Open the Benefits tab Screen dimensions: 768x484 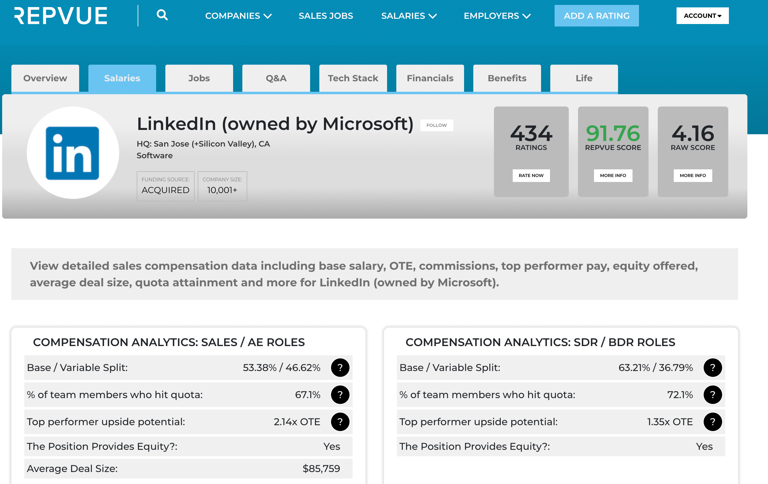coord(507,79)
